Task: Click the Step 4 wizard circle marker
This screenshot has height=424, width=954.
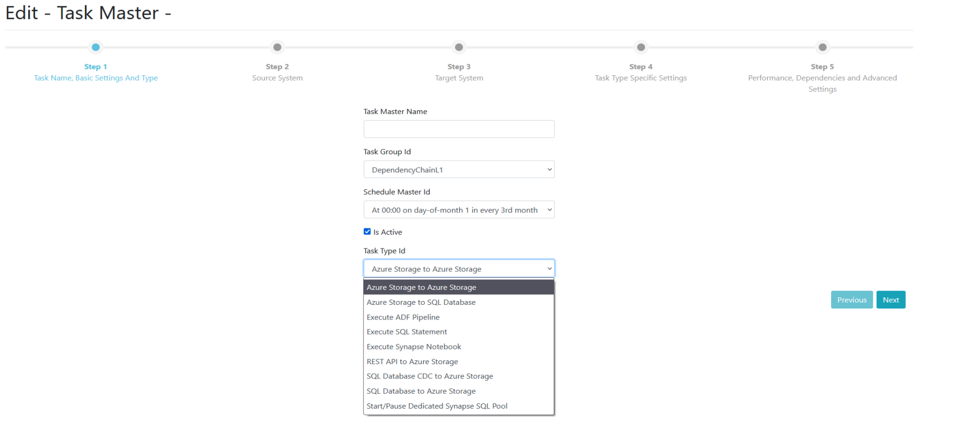Action: [641, 47]
